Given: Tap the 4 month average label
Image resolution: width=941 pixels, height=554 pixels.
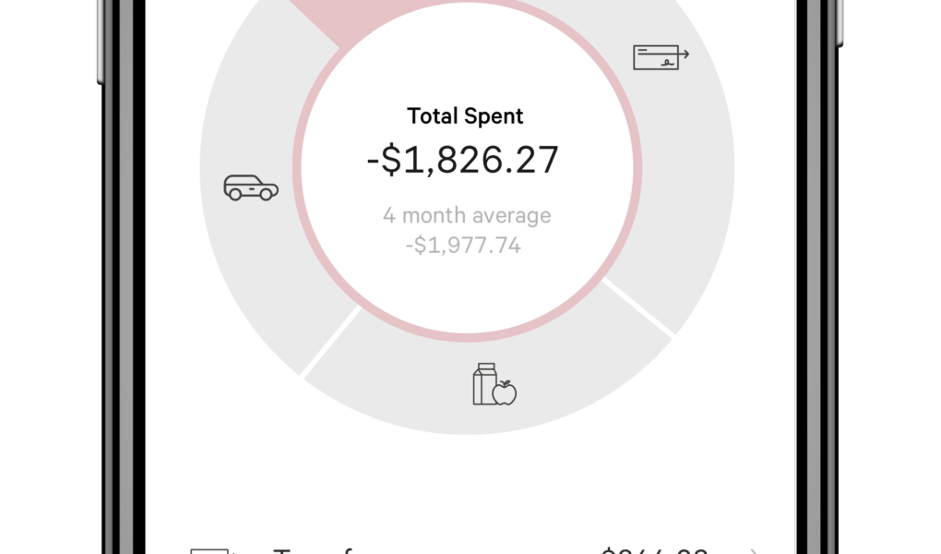Looking at the screenshot, I should pos(467,215).
